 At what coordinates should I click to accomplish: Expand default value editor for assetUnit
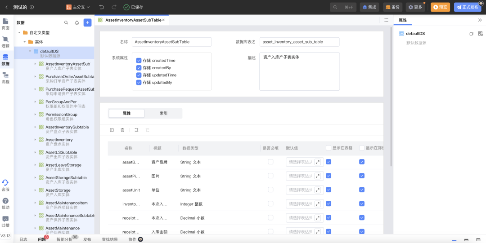click(317, 190)
